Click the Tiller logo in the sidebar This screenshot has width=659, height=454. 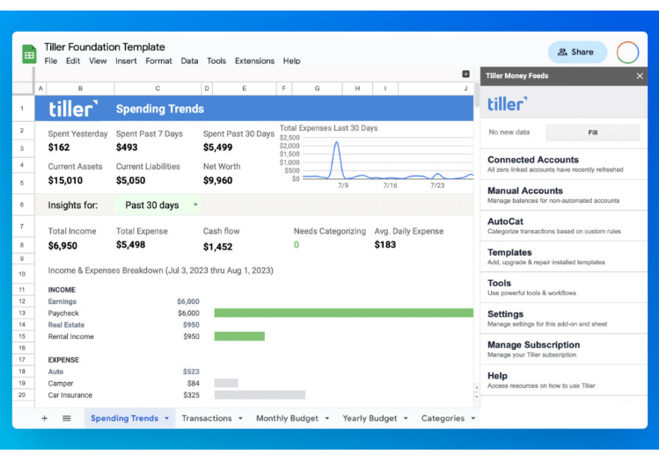click(508, 104)
